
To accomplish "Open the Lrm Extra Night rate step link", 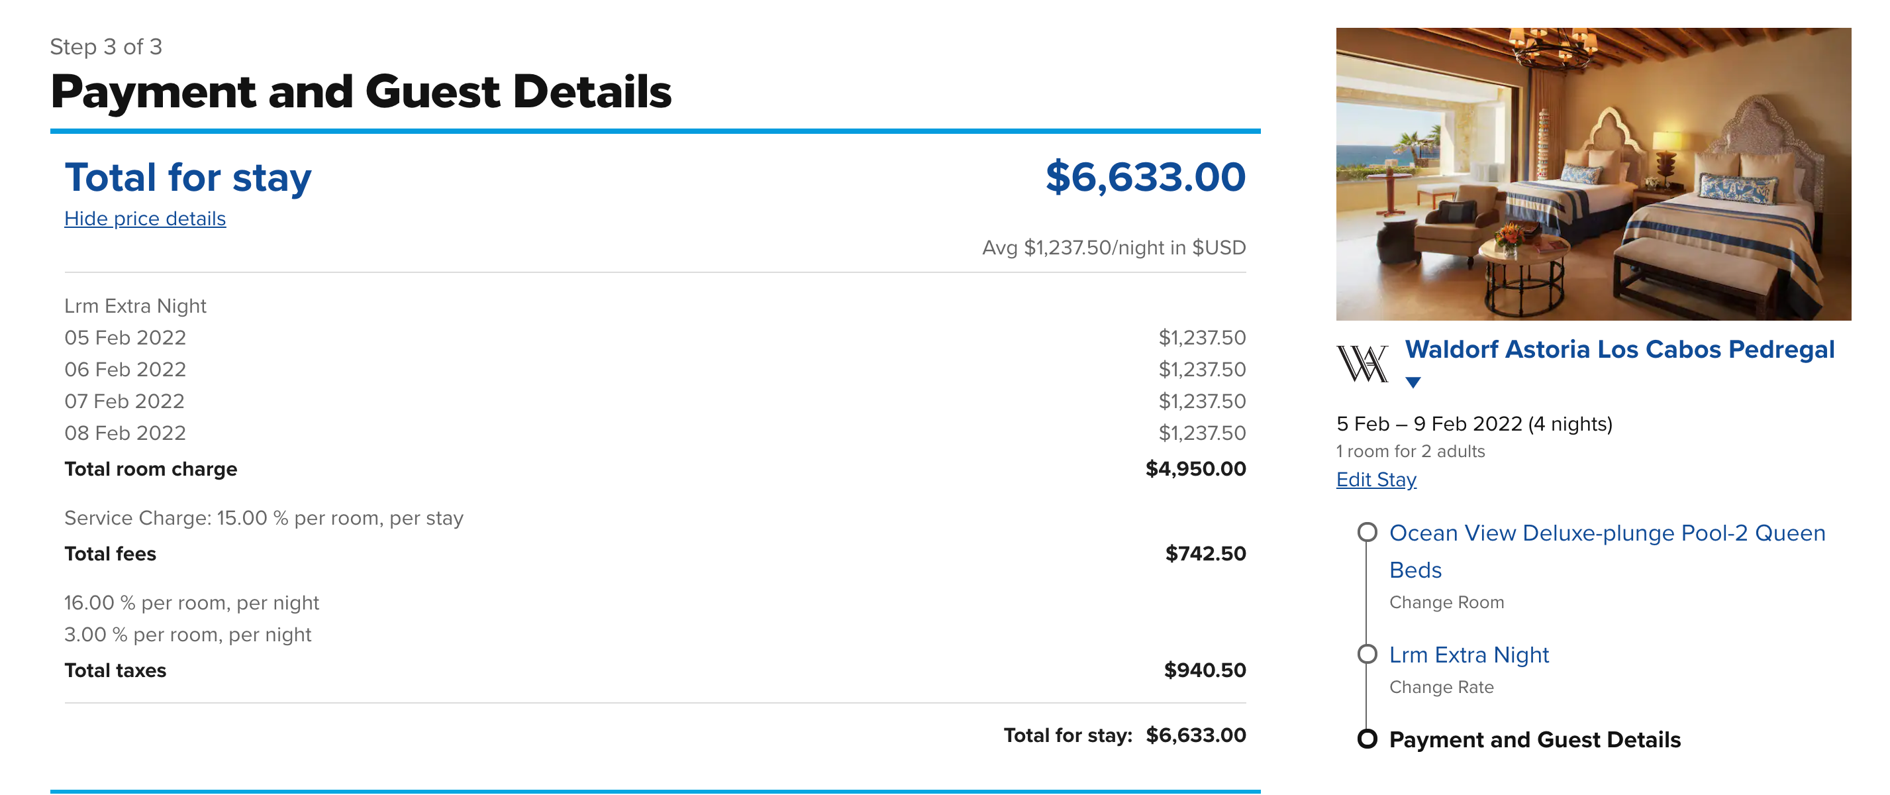I will 1469,655.
